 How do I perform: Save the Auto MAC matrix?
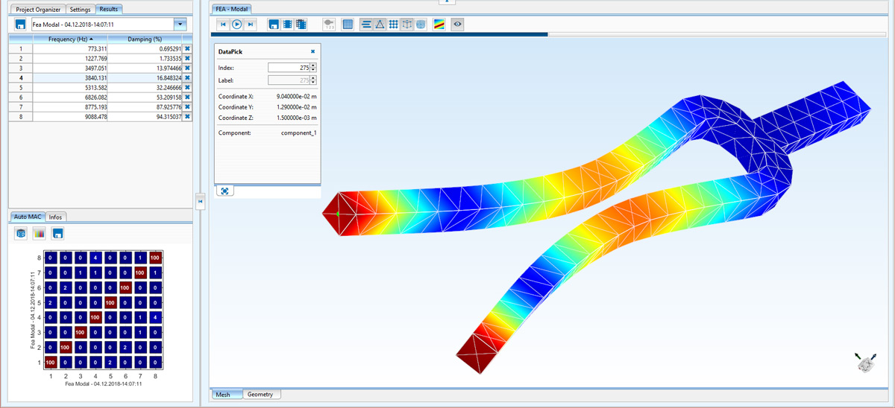point(57,234)
